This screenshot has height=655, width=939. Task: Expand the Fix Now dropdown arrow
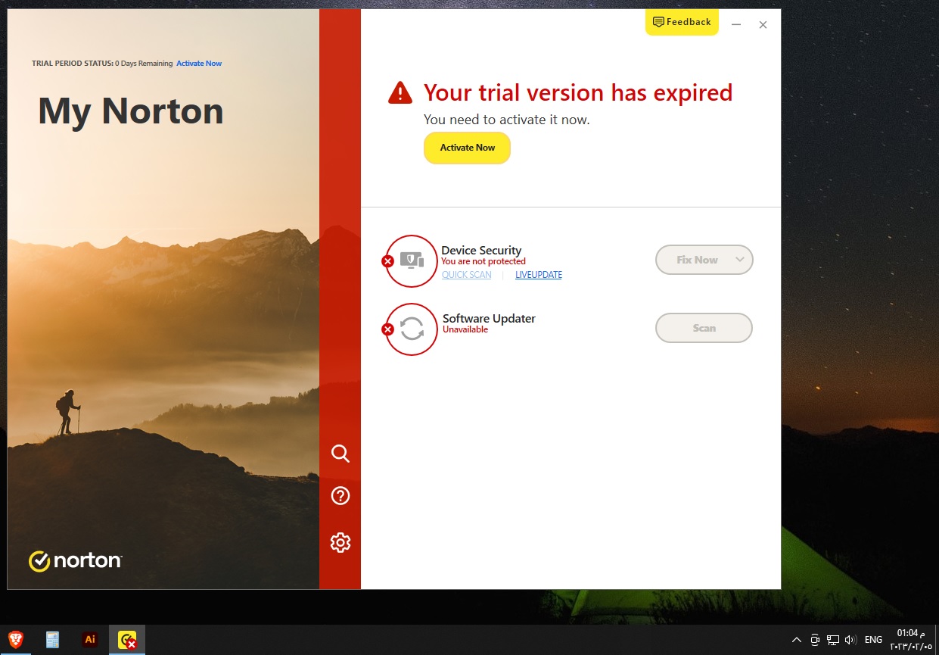[x=740, y=260]
